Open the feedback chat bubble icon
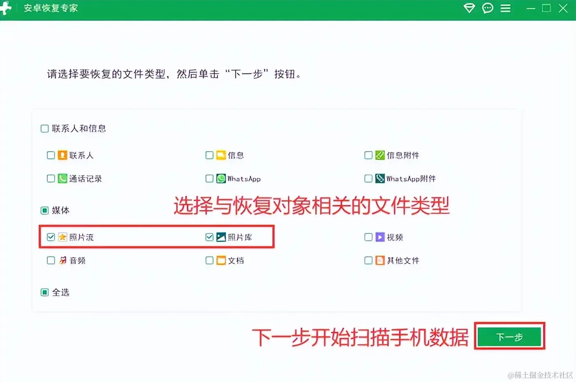576x382 pixels. pos(488,8)
